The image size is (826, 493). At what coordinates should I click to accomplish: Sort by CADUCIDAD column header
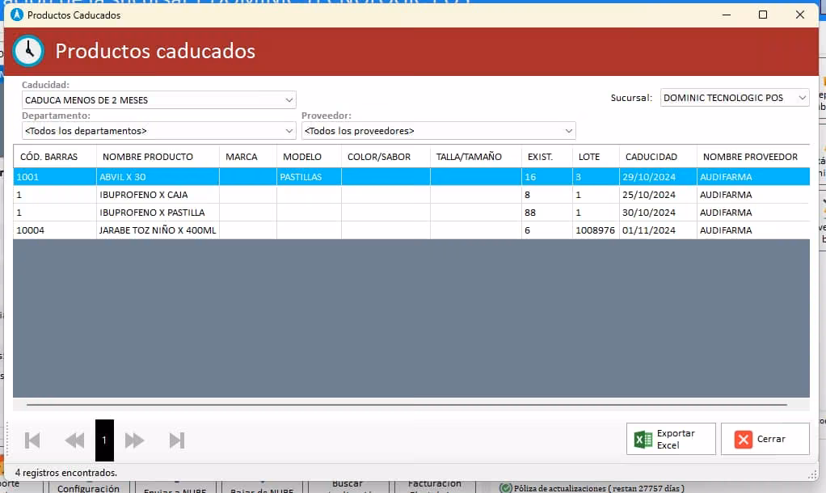tap(658, 157)
